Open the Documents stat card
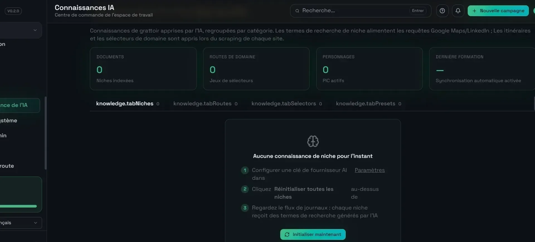The width and height of the screenshot is (535, 242). point(143,69)
